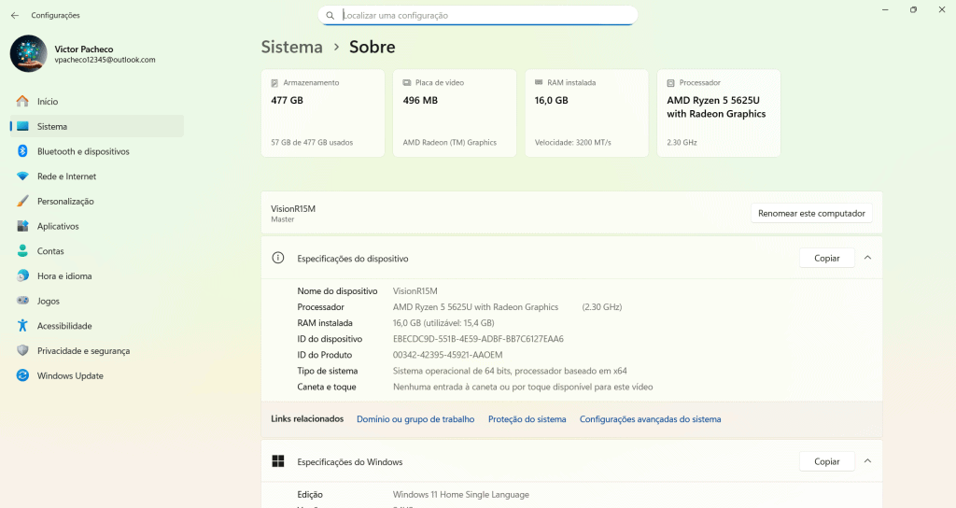
Task: Open Privacidade e segurança page
Action: pyautogui.click(x=83, y=351)
